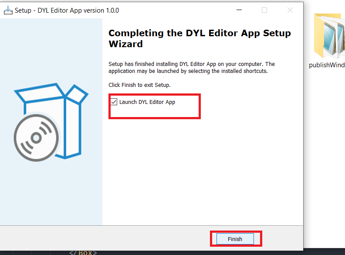
Task: Click the </Box> code text behind the window
Action: (83, 252)
